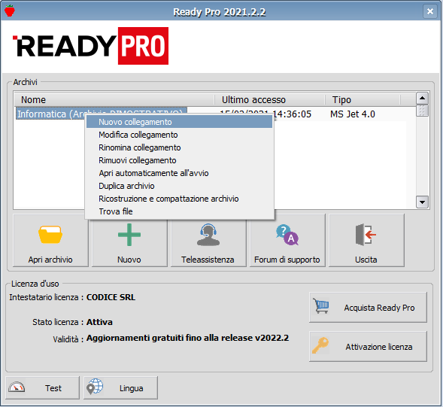
Task: Click the archive list scrollbar thumb
Action: pyautogui.click(x=422, y=111)
